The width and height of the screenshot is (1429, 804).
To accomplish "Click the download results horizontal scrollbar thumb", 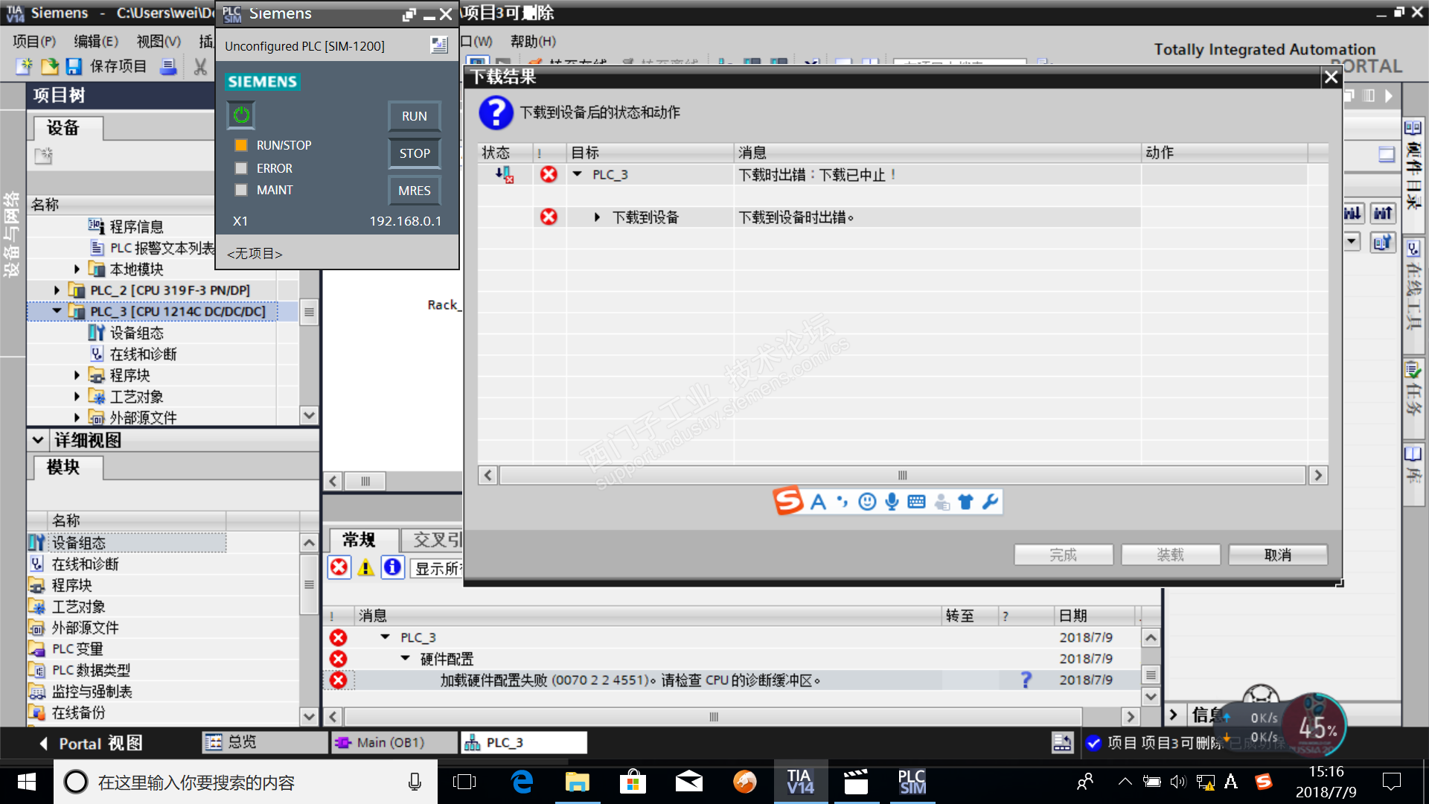I will tap(902, 475).
